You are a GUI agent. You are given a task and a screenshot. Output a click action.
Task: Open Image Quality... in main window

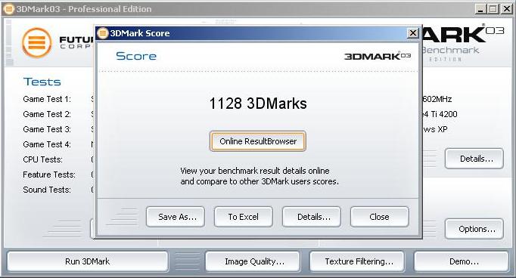[x=253, y=261]
